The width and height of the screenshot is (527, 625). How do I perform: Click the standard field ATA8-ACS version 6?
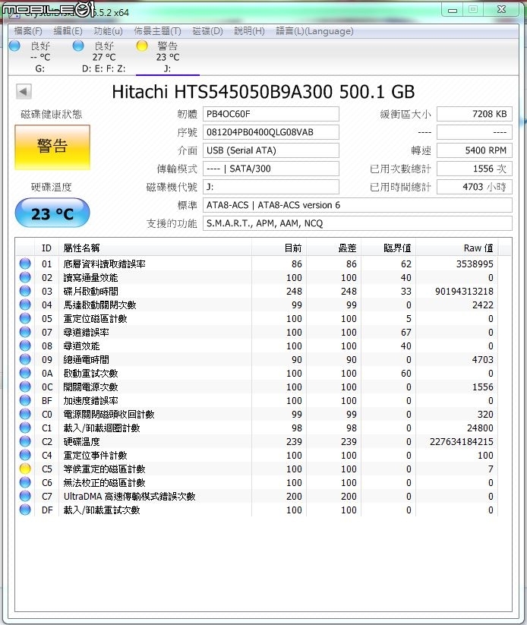point(358,205)
